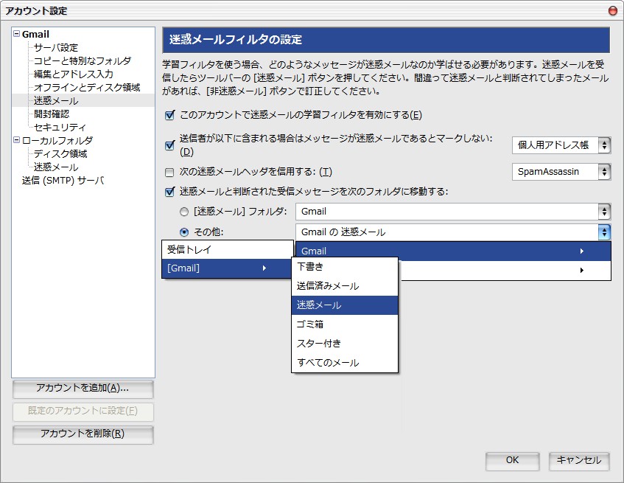Select the その他 radio button
Screen dimensions: 624x483
184,232
